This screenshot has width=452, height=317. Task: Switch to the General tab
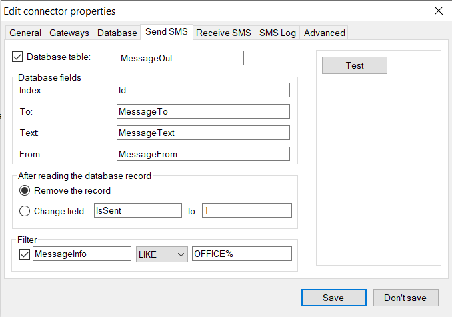click(x=25, y=33)
